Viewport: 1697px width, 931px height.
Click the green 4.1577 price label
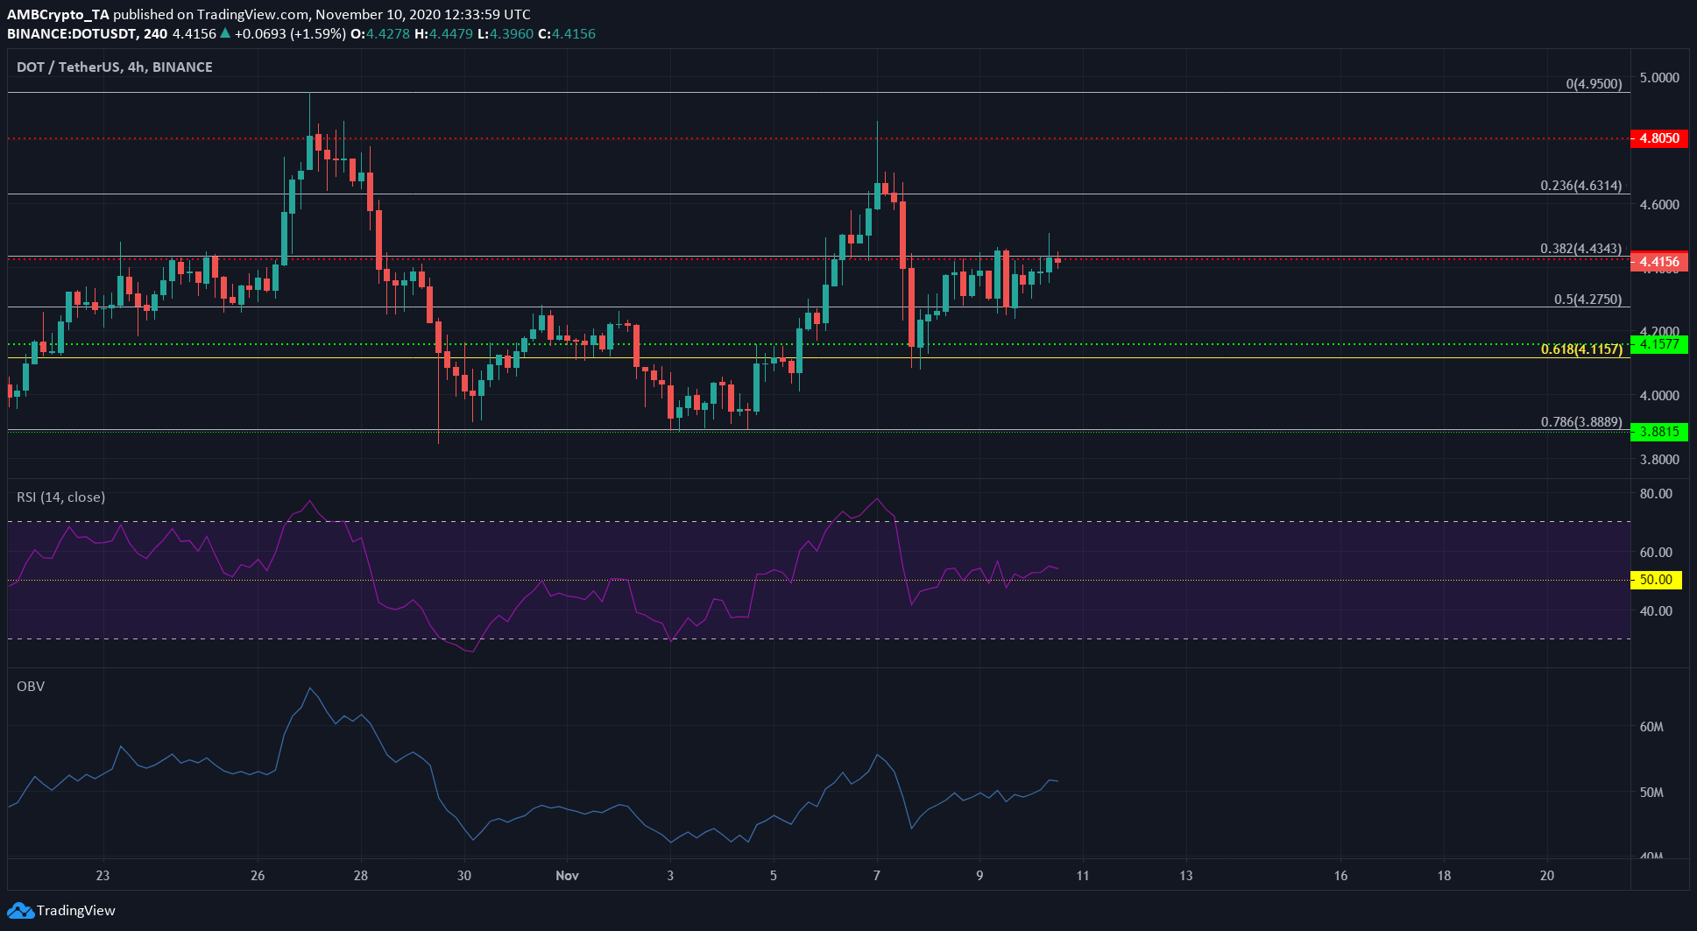[1659, 344]
